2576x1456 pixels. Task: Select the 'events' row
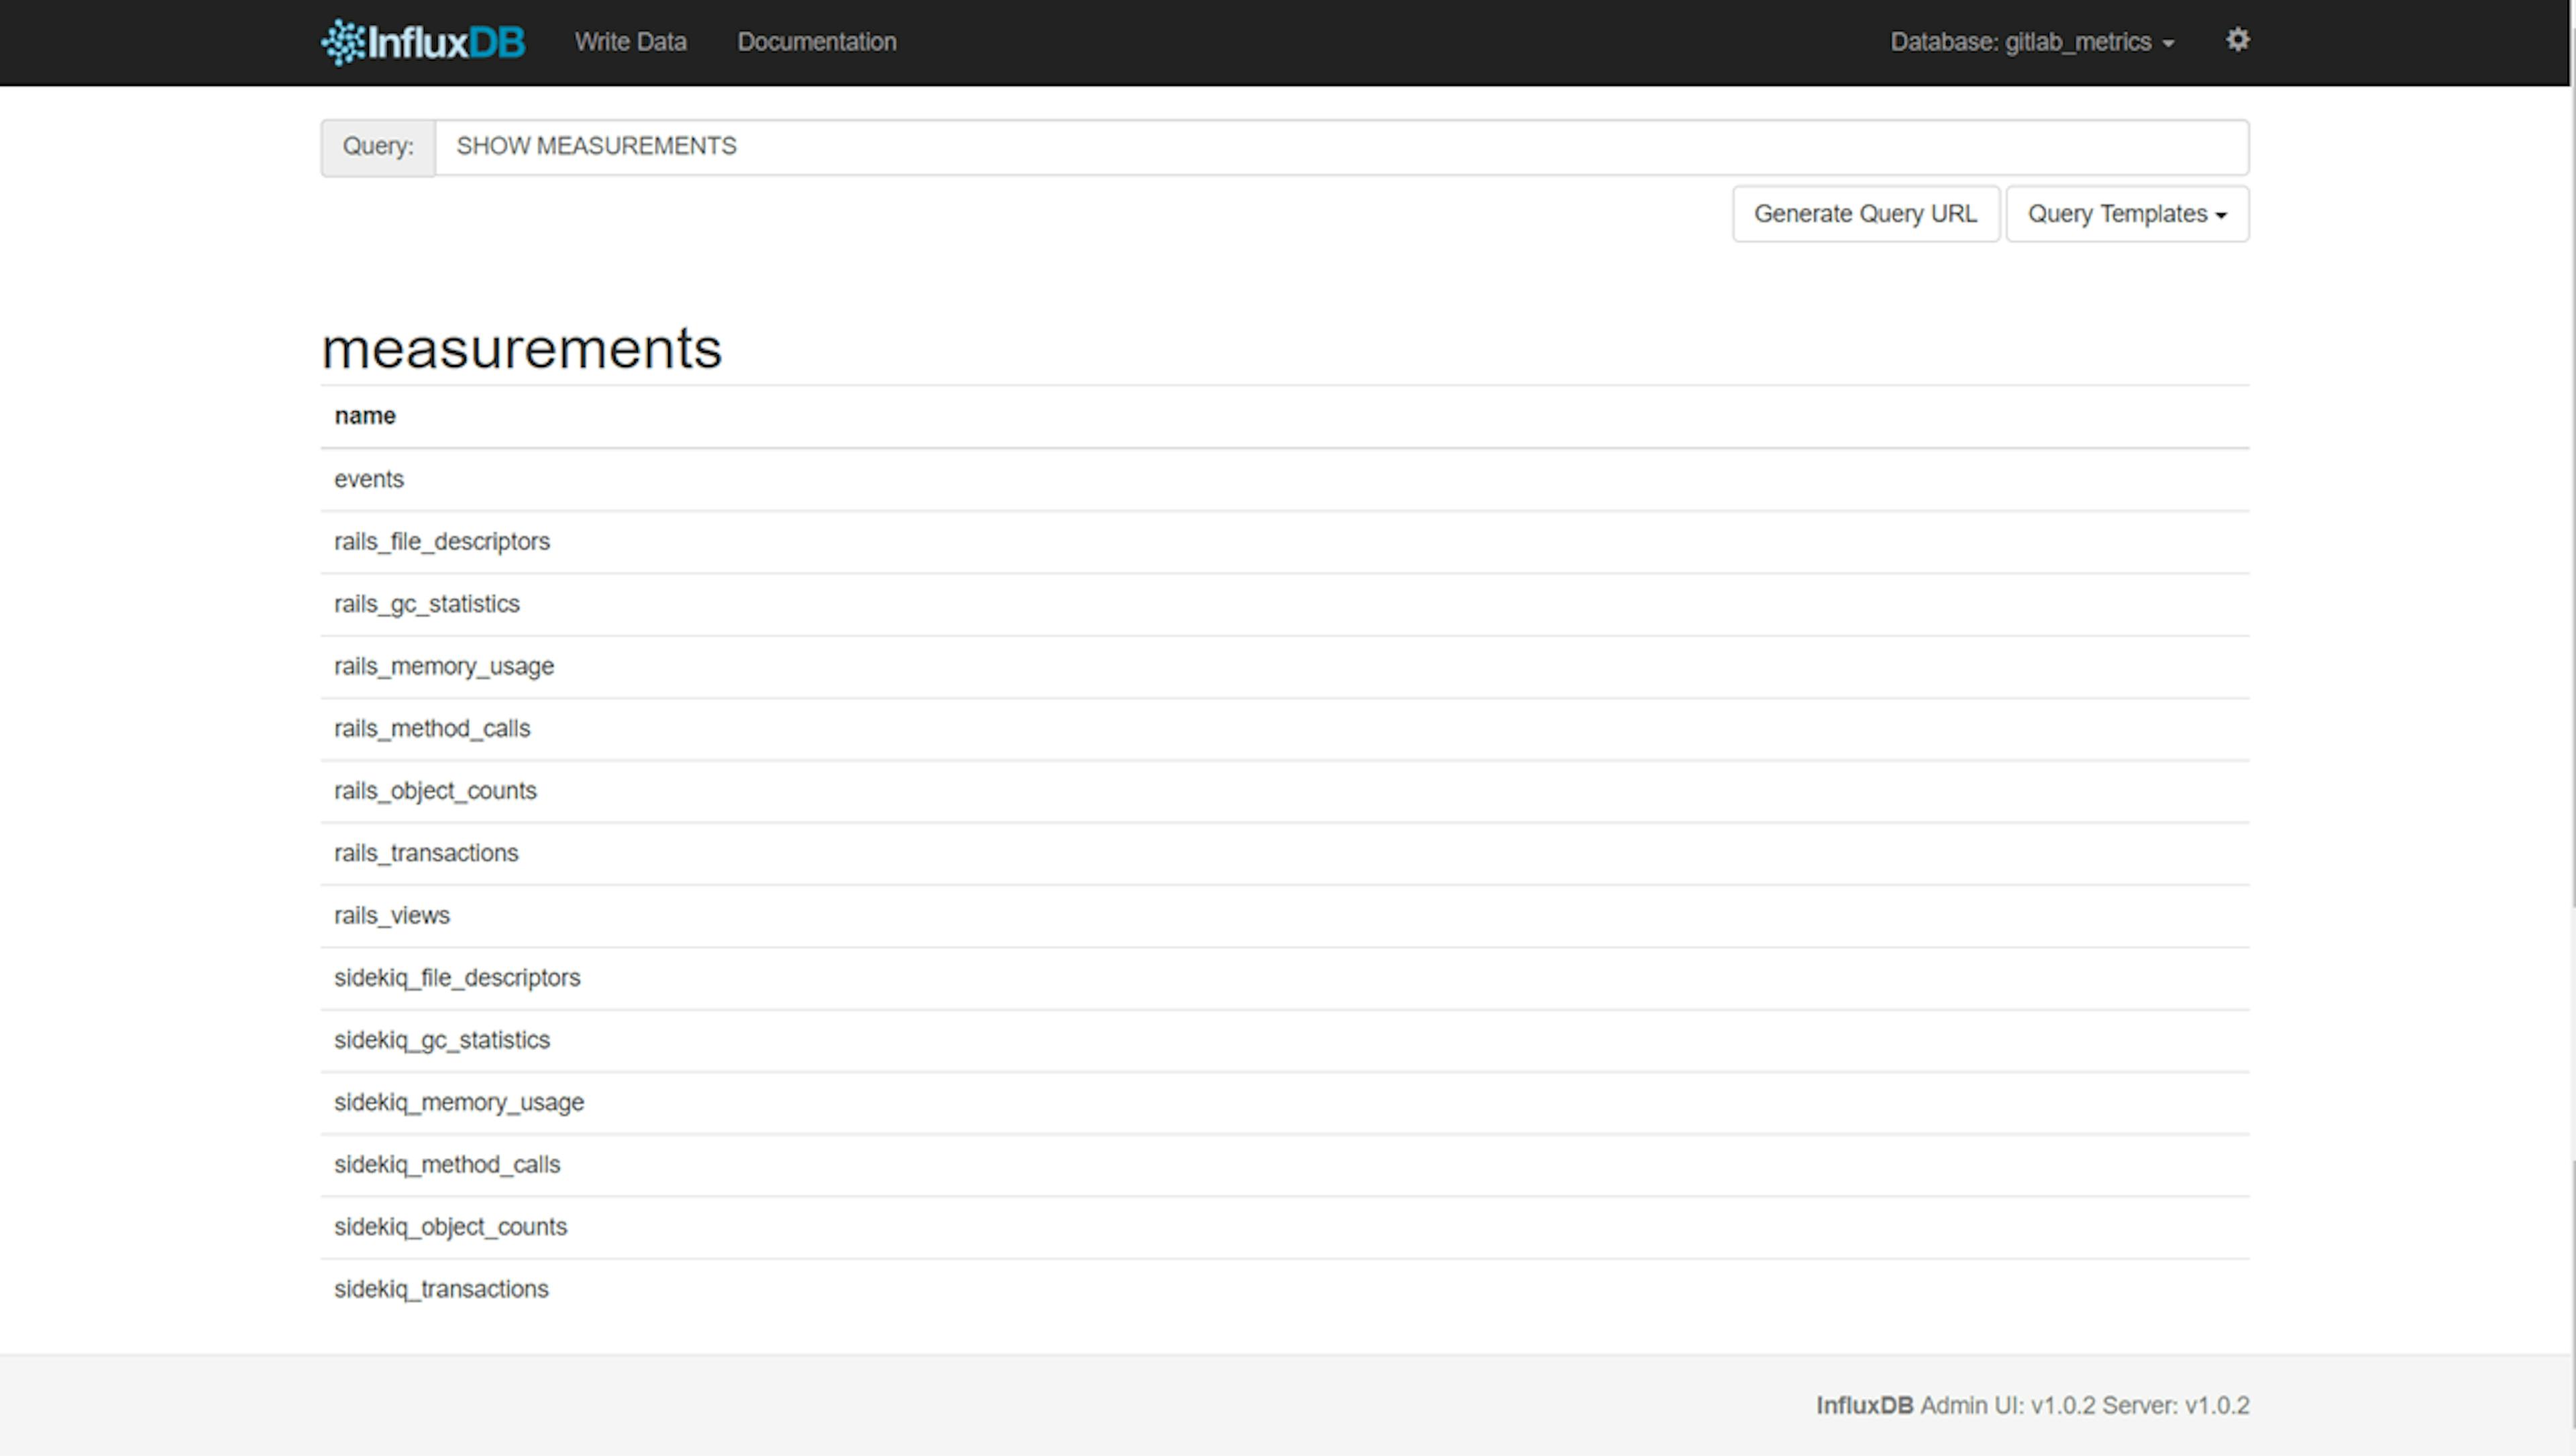tap(1285, 480)
